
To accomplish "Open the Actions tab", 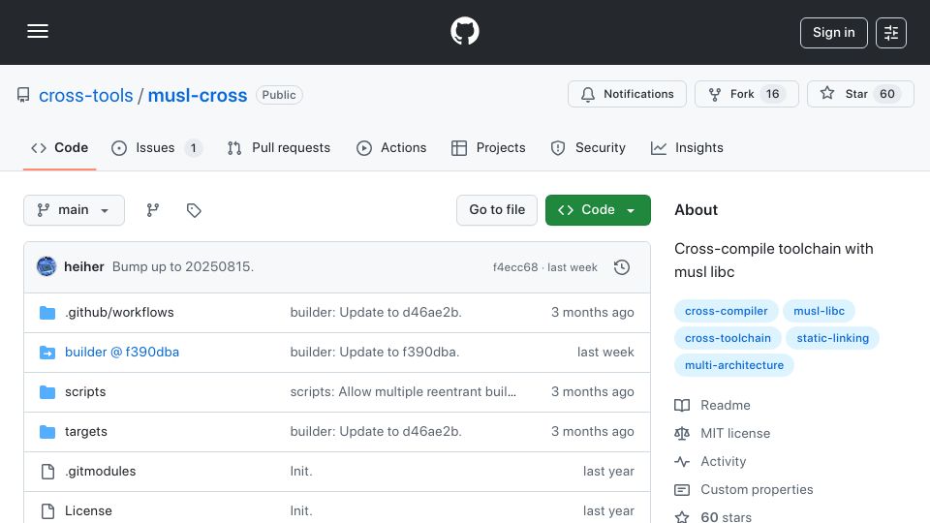I will click(391, 147).
